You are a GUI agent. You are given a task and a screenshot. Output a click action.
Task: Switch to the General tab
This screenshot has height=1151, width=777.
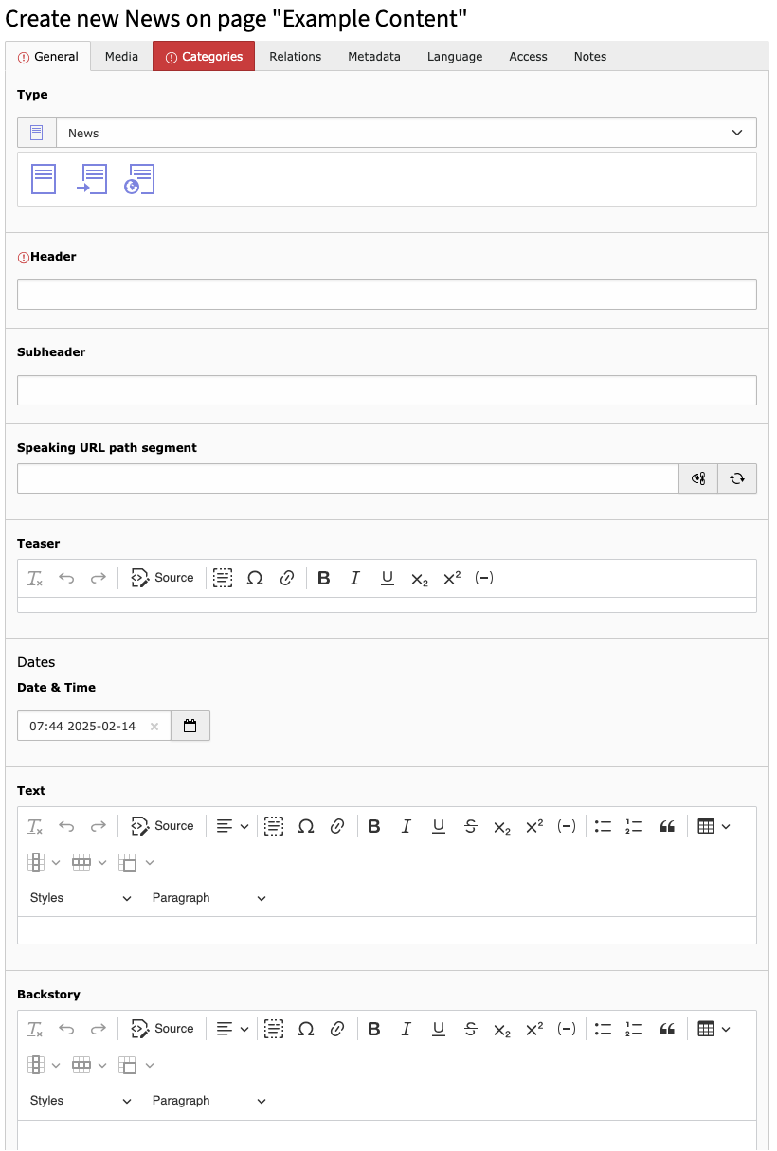pyautogui.click(x=48, y=56)
